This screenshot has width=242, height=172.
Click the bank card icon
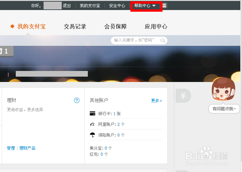coord(93,113)
